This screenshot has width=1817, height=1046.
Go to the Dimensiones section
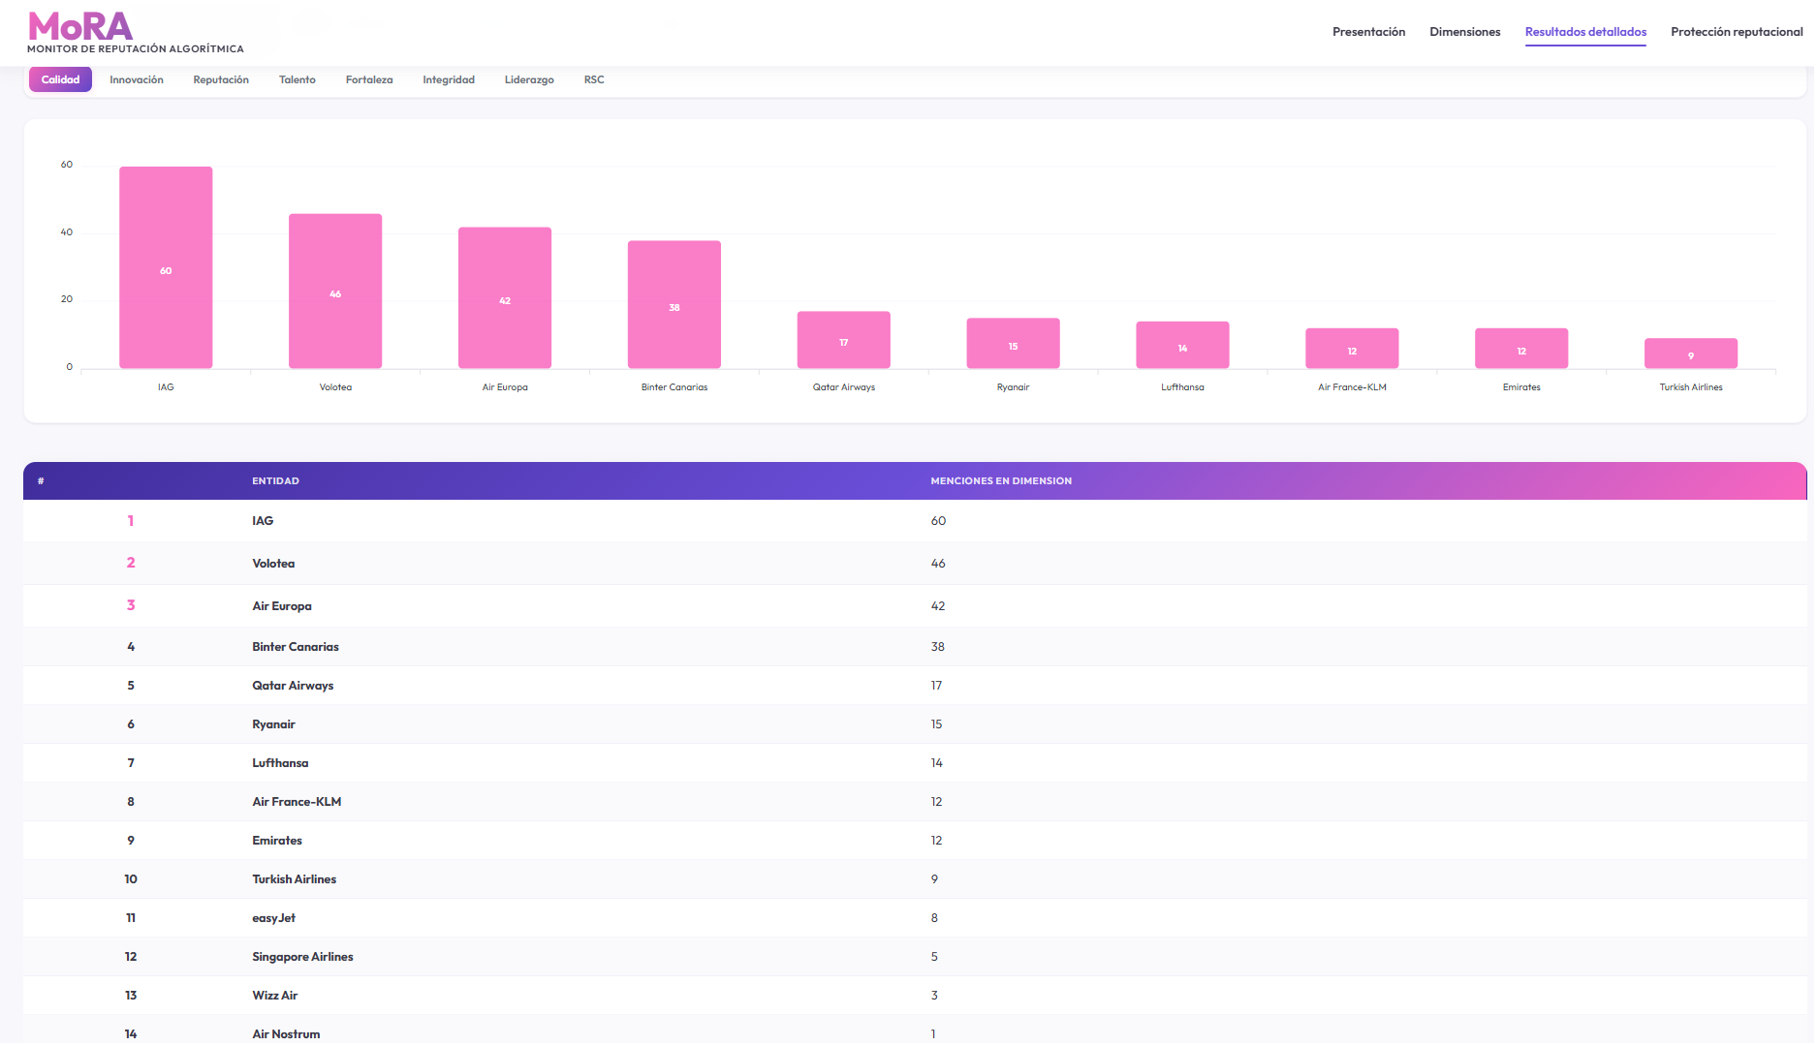tap(1464, 32)
